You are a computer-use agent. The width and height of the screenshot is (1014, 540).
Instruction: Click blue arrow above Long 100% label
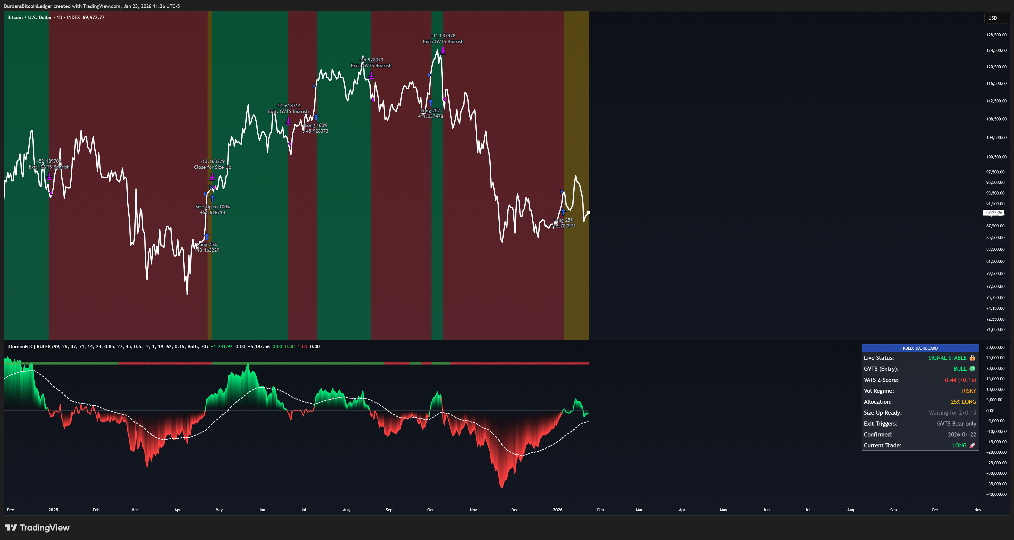pos(316,117)
